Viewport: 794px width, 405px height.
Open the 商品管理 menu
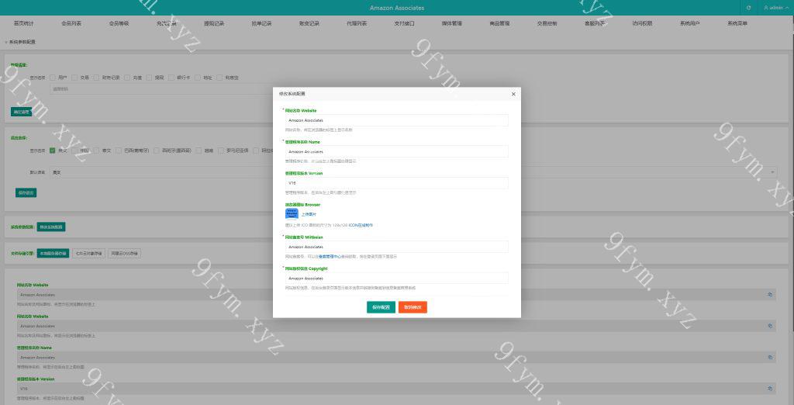[x=500, y=23]
